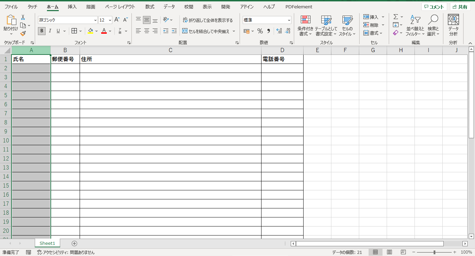Switch to the 挿入 ribbon tab

[72, 7]
